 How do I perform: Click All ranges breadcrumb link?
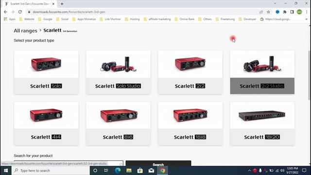(x=25, y=31)
